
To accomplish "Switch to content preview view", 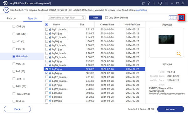I will [181, 18].
